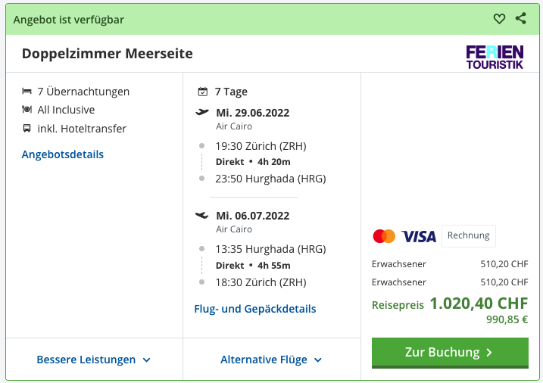Open Flug- und Gepäckdetails link
The width and height of the screenshot is (543, 383).
coord(255,309)
